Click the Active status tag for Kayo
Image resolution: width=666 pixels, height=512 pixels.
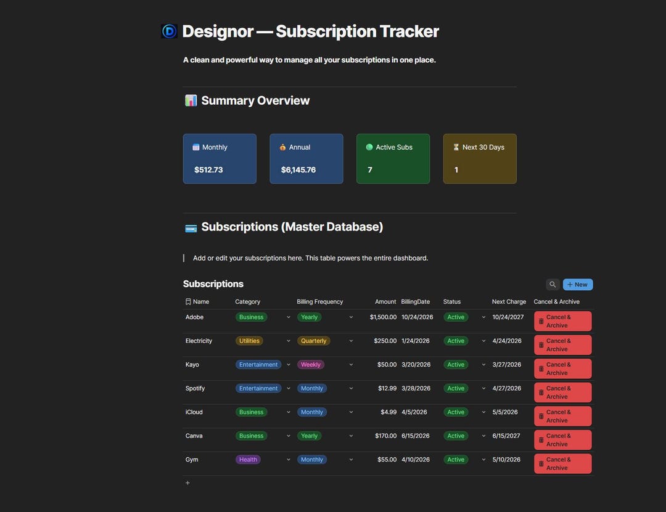456,365
